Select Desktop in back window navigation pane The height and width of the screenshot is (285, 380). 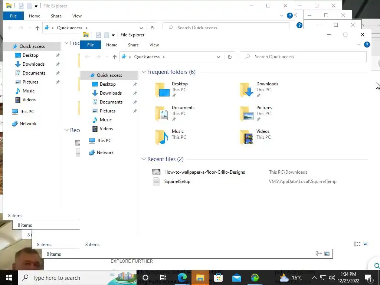[x=30, y=55]
